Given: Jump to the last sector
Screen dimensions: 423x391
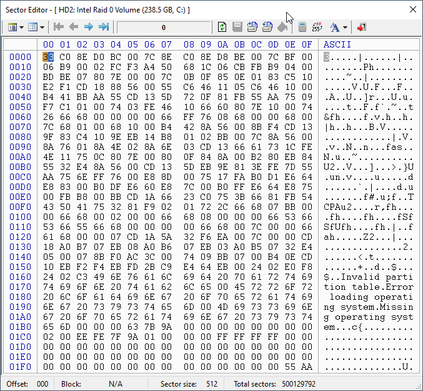Looking at the screenshot, I should point(104,27).
